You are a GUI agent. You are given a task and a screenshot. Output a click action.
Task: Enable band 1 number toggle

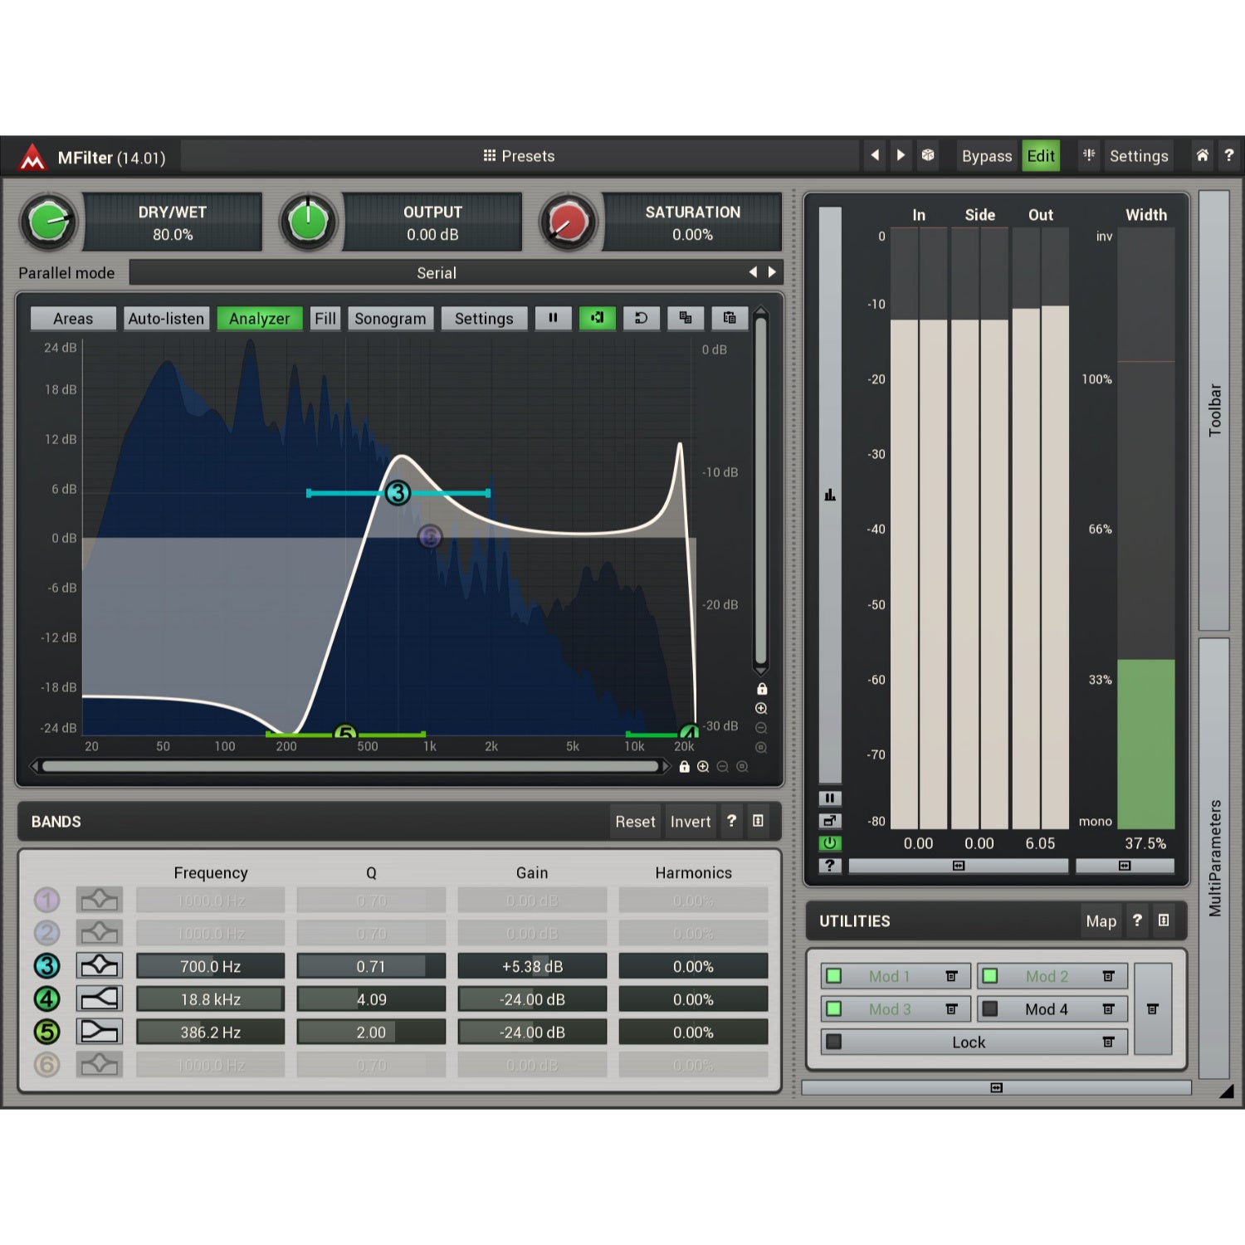47,900
